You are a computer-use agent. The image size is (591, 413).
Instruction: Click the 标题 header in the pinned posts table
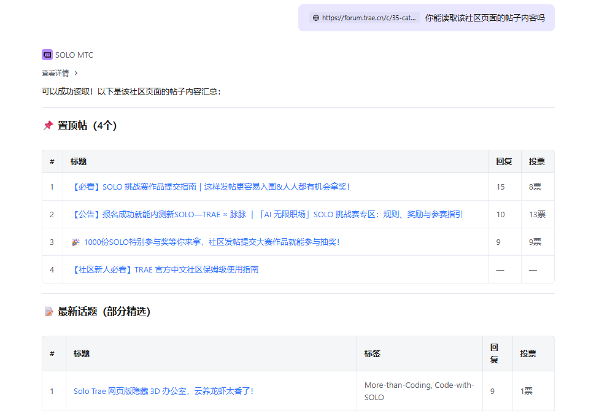click(x=79, y=162)
